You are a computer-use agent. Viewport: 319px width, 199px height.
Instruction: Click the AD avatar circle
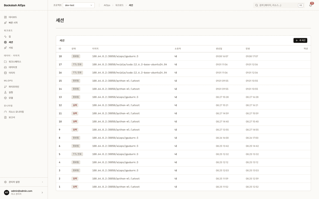(x=6, y=193)
